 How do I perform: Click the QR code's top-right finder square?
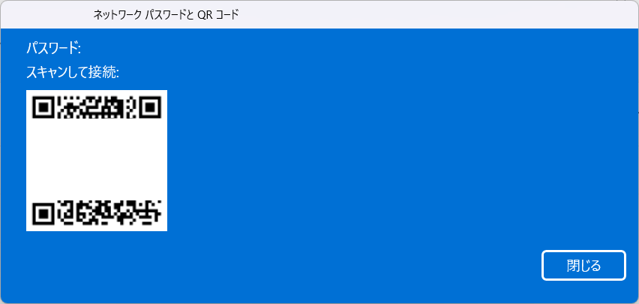[x=151, y=107]
